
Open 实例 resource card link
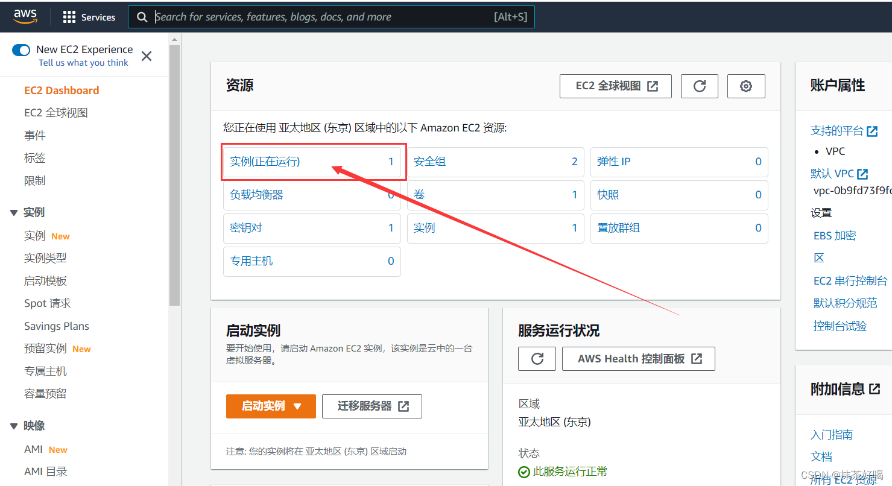tap(425, 228)
